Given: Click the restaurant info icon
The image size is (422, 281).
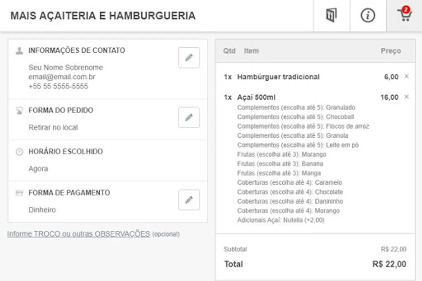Looking at the screenshot, I should pyautogui.click(x=368, y=15).
